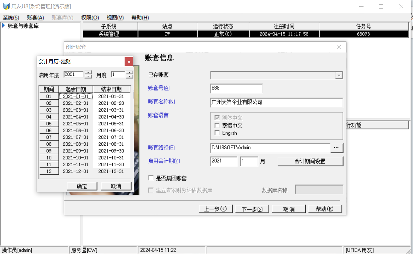Click the browse button beside 账套路径
This screenshot has height=254, width=413.
coord(336,148)
